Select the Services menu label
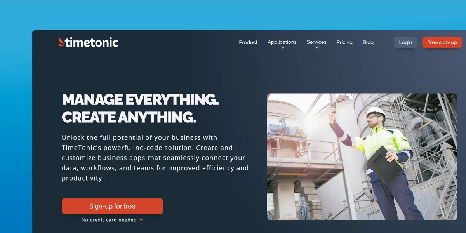This screenshot has height=233, width=466. tap(316, 42)
